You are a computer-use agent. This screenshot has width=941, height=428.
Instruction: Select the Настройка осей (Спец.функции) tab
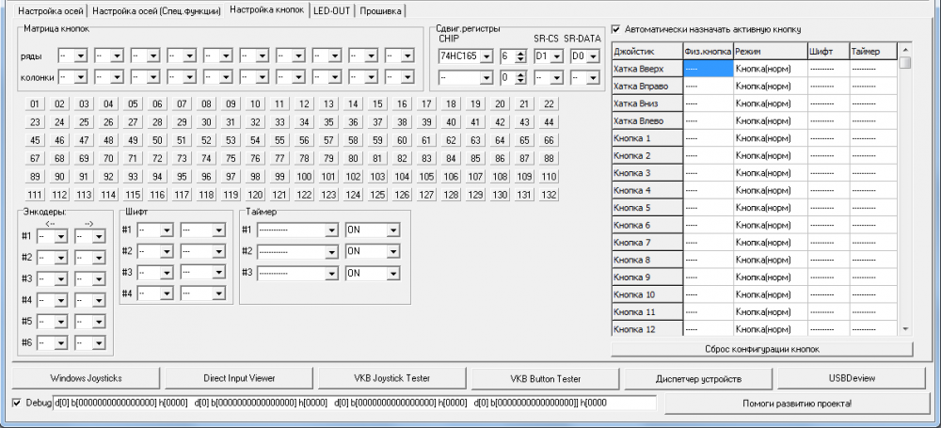click(x=157, y=11)
